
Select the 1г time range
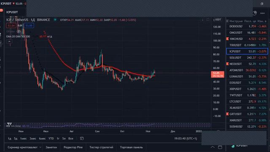click(58, 138)
